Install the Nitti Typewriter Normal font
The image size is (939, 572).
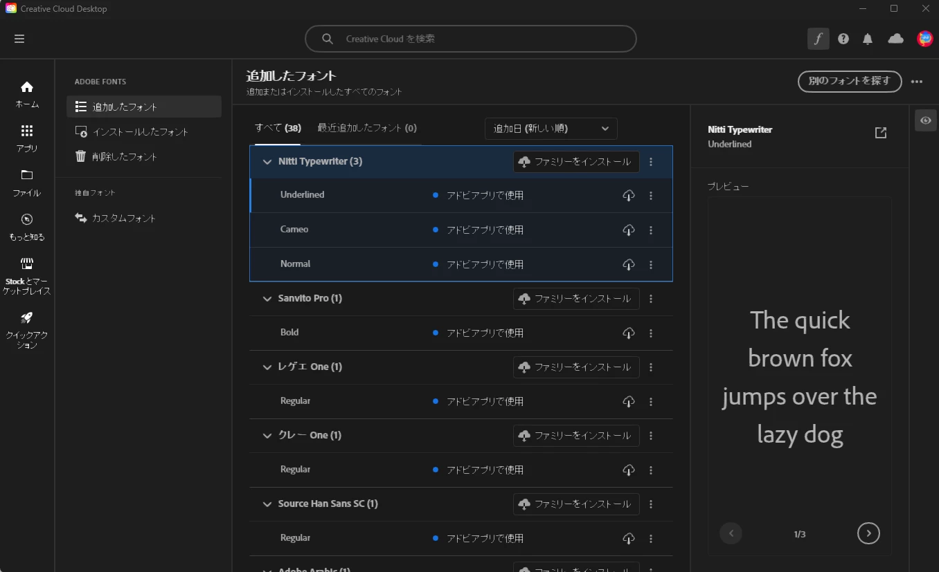[628, 264]
